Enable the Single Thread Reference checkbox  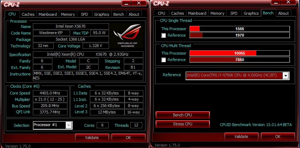click(x=164, y=36)
